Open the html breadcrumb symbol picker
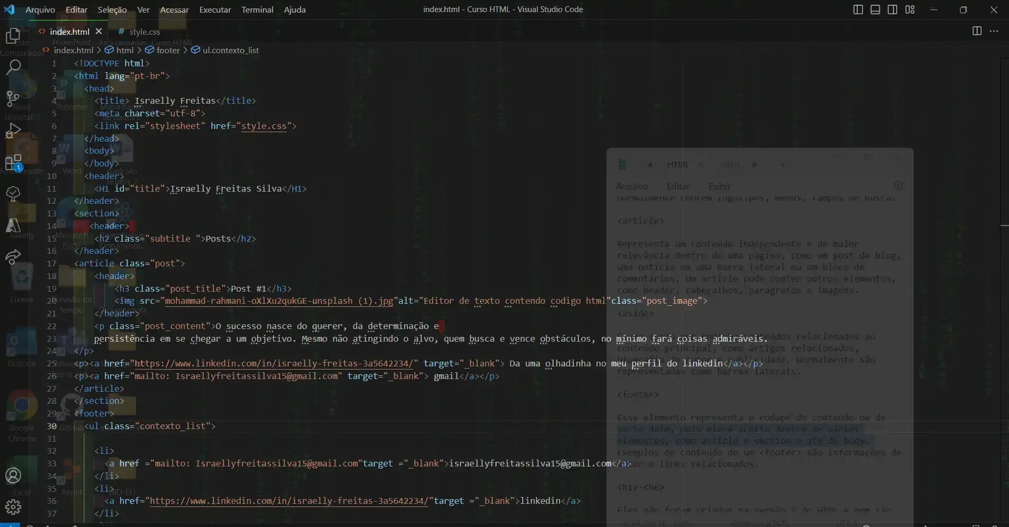1009x527 pixels. click(x=125, y=50)
